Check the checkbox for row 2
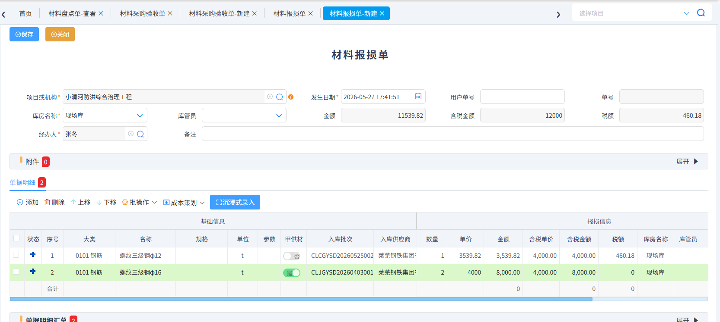This screenshot has height=322, width=720. tap(16, 272)
